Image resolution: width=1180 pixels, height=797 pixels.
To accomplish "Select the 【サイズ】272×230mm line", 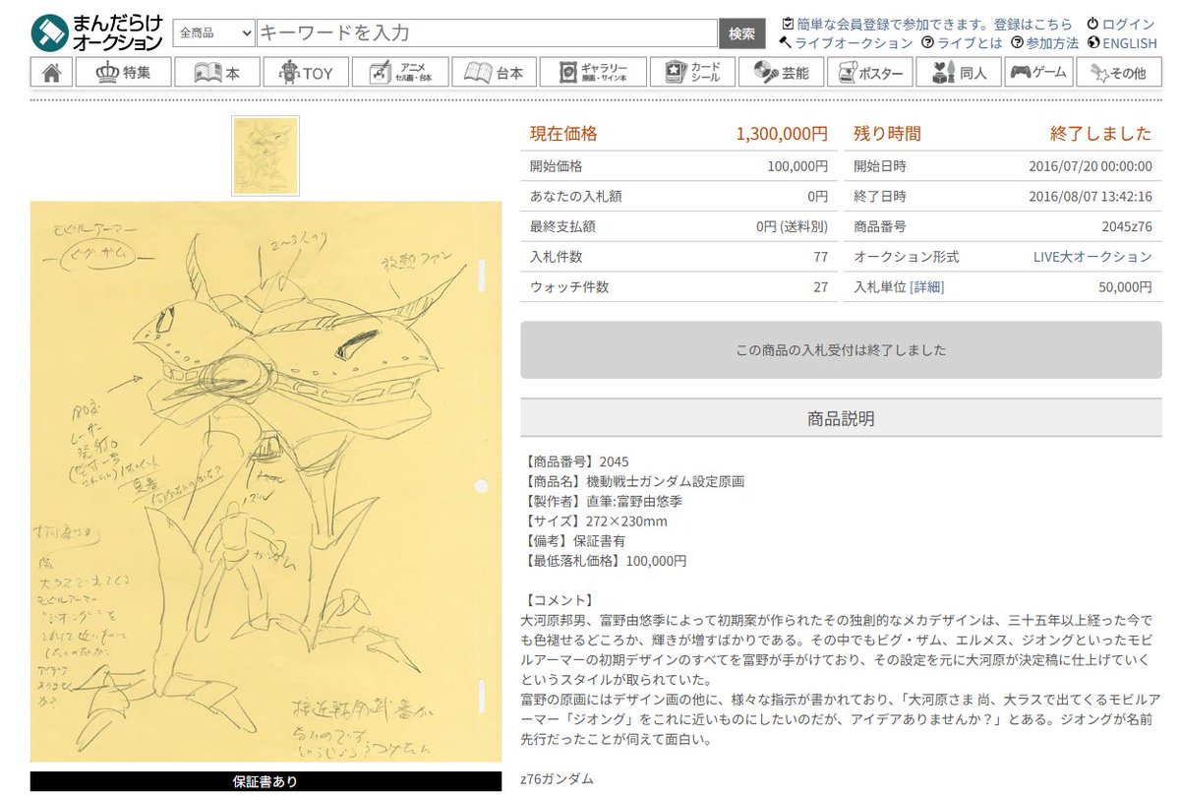I will pos(594,521).
